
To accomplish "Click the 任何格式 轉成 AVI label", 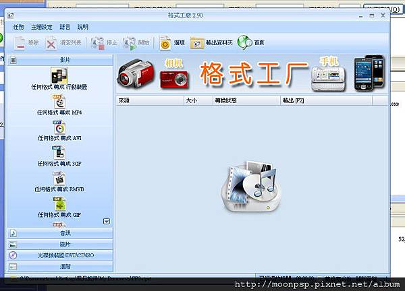I will coord(59,138).
